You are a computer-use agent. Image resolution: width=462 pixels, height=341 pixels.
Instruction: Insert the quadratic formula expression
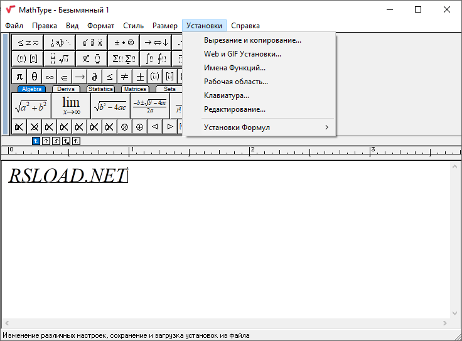[x=149, y=106]
